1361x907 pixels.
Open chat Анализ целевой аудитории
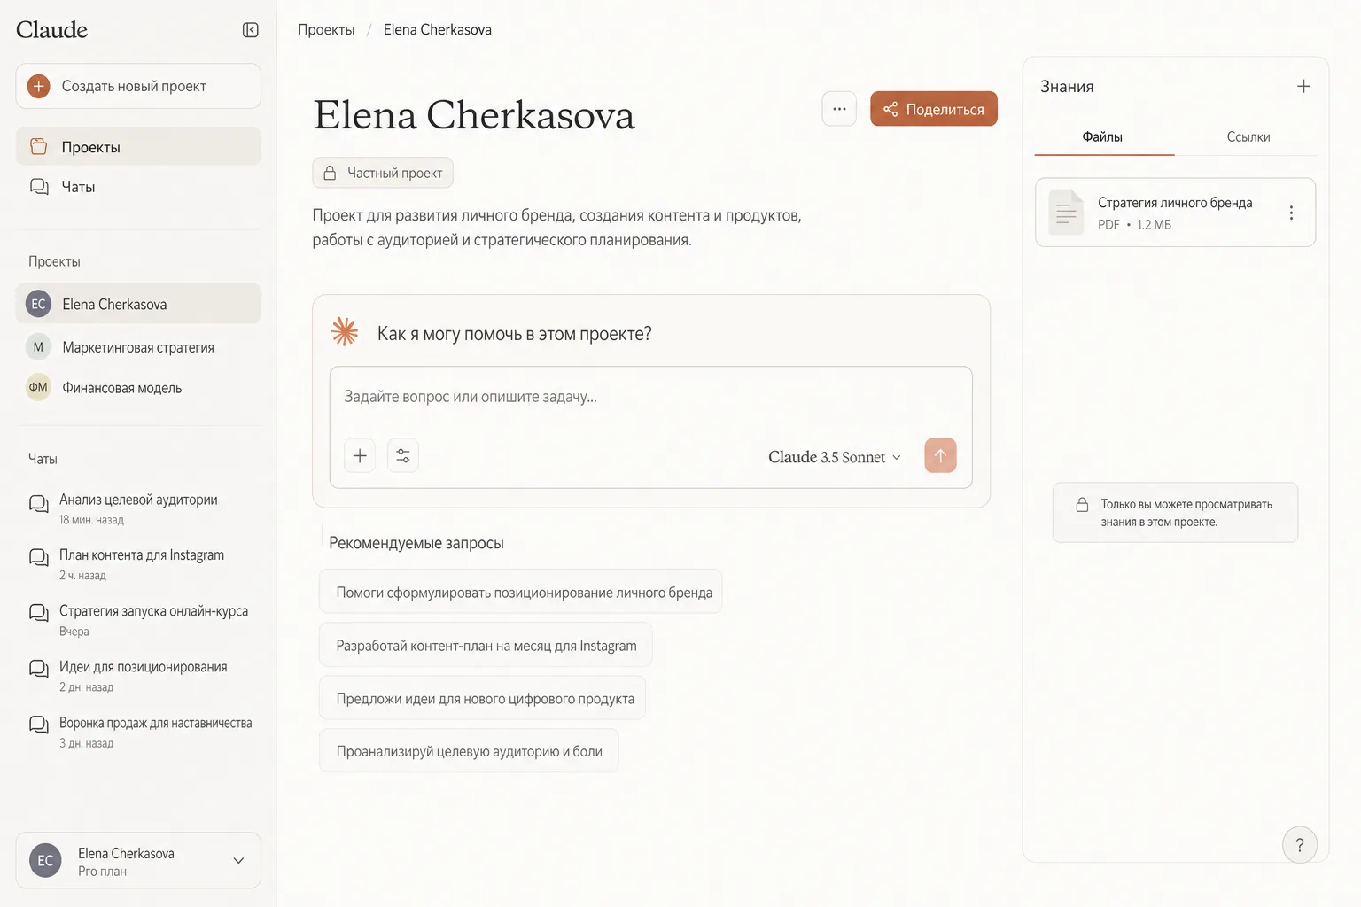click(138, 508)
